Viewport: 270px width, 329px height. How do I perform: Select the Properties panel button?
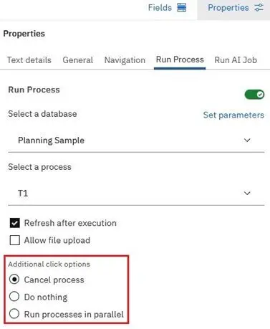coord(234,9)
